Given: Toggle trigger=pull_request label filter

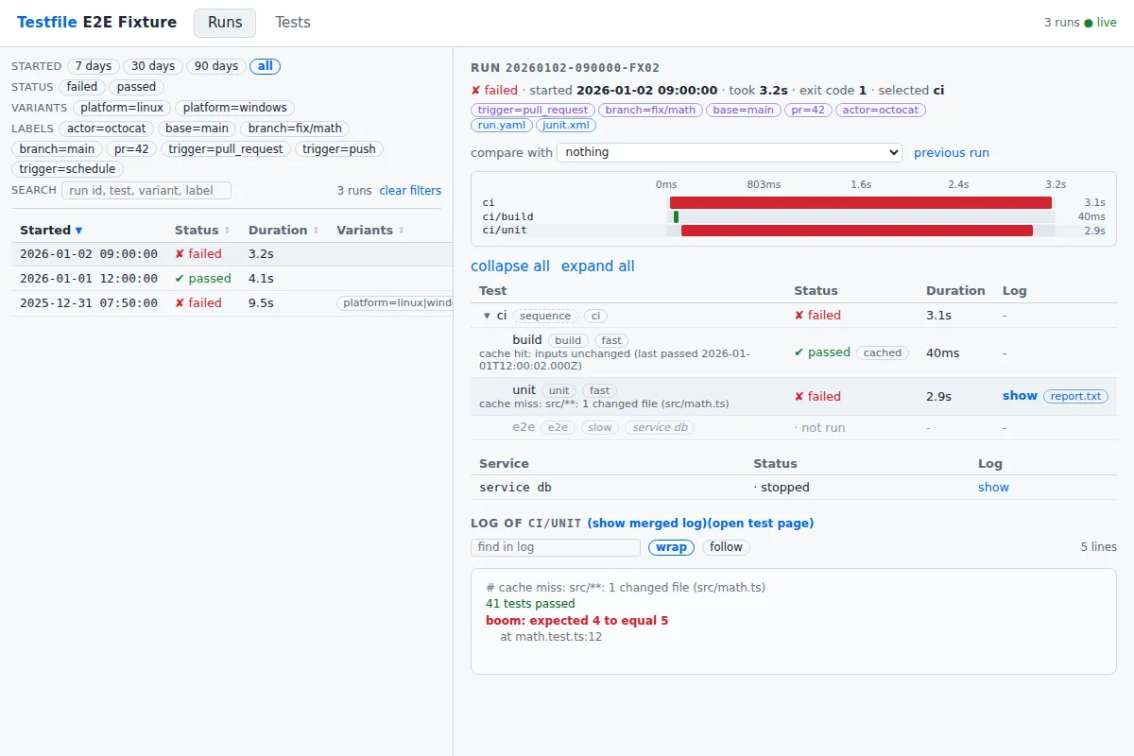Looking at the screenshot, I should pos(226,149).
